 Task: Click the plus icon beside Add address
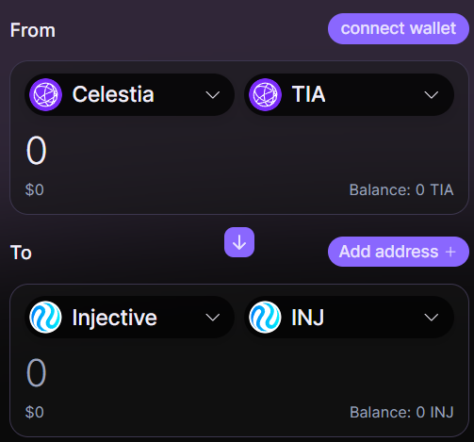coord(450,252)
